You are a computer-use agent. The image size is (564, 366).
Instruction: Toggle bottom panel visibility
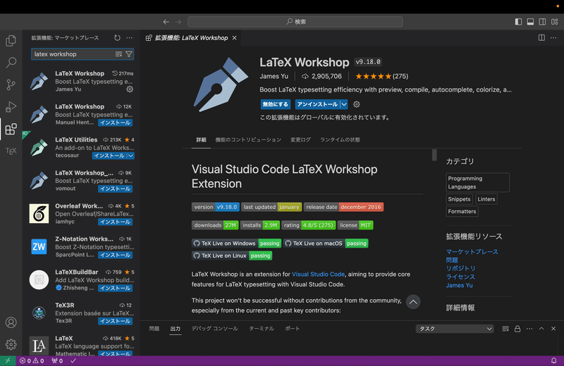[x=530, y=22]
